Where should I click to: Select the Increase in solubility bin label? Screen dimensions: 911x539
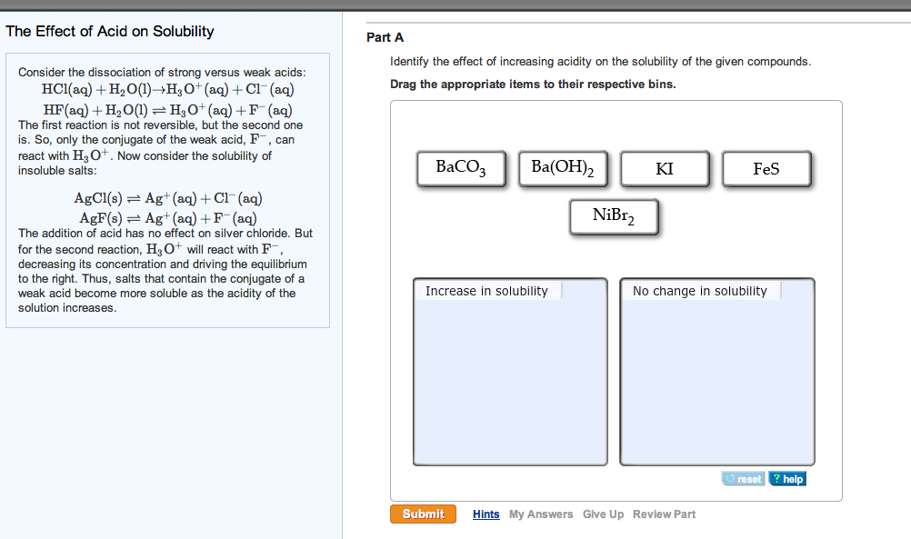click(x=486, y=290)
